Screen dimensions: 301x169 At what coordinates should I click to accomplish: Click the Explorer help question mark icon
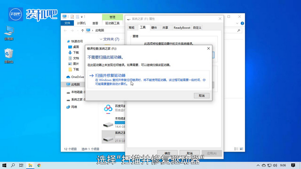pos(242,23)
